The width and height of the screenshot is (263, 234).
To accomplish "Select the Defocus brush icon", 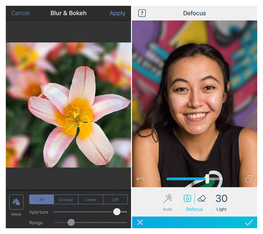I will 187,198.
